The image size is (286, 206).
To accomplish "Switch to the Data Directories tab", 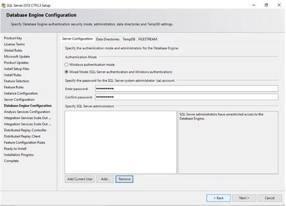I will tap(108, 39).
